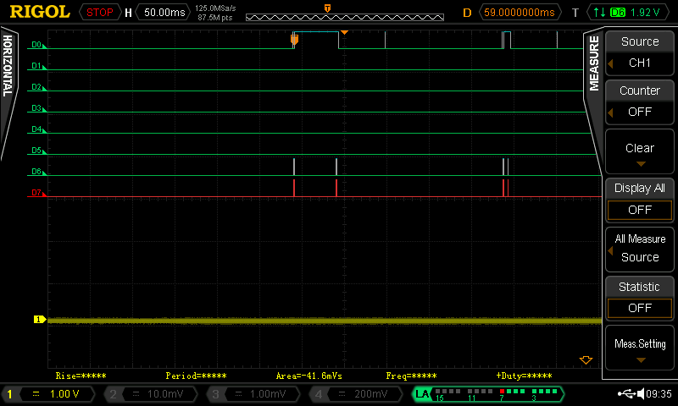This screenshot has height=406, width=678.
Task: Select the +Duty=***** measurement
Action: [x=524, y=376]
